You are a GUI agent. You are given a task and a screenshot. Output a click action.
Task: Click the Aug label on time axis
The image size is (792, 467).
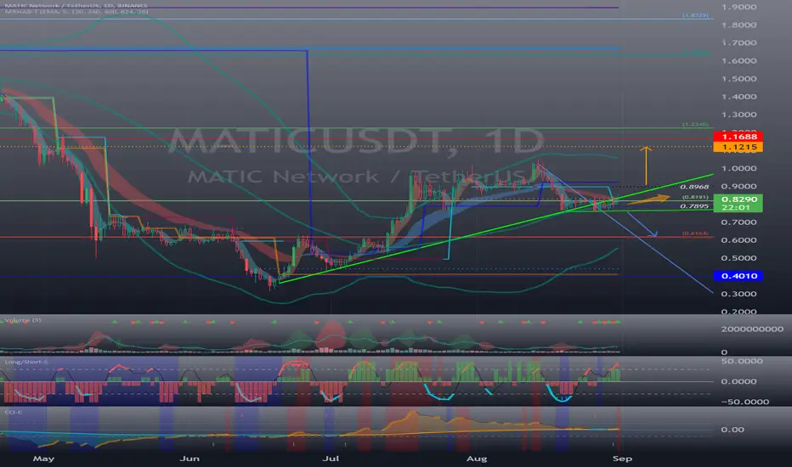pos(477,459)
